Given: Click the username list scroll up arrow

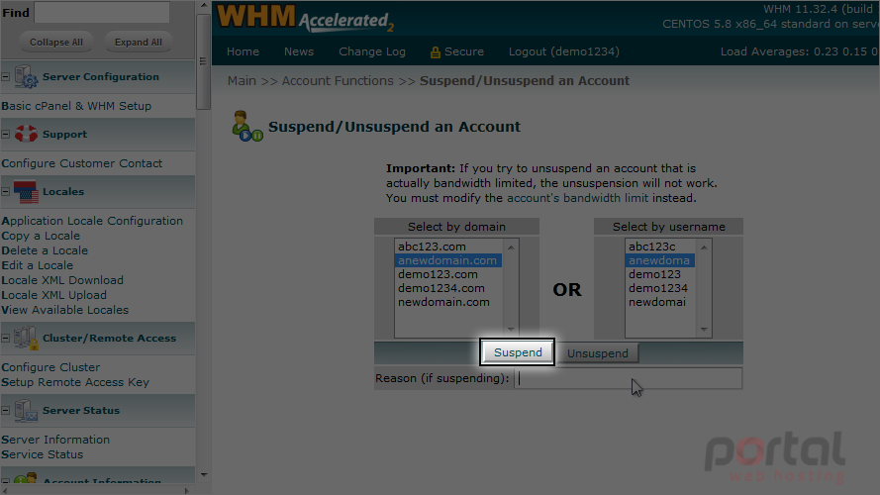Looking at the screenshot, I should (x=704, y=247).
